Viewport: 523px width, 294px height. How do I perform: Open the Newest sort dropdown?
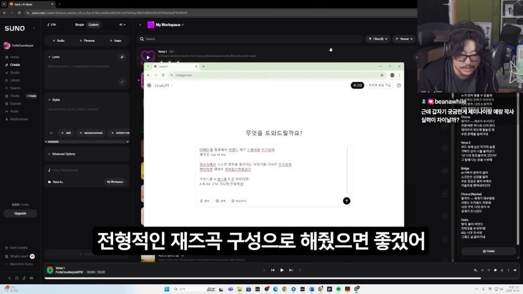pos(404,39)
